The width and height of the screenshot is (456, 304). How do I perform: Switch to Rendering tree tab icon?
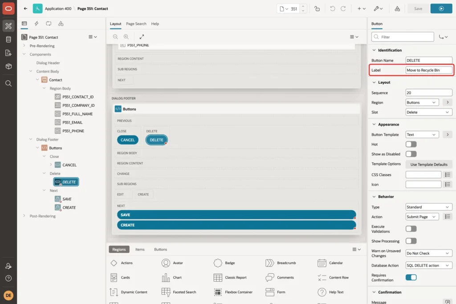24,24
